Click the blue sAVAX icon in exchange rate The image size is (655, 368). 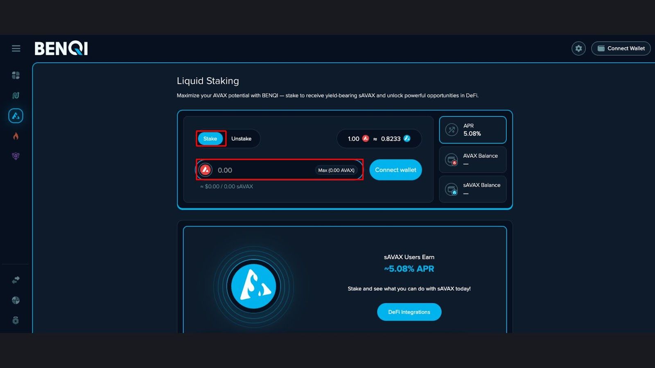click(x=407, y=139)
